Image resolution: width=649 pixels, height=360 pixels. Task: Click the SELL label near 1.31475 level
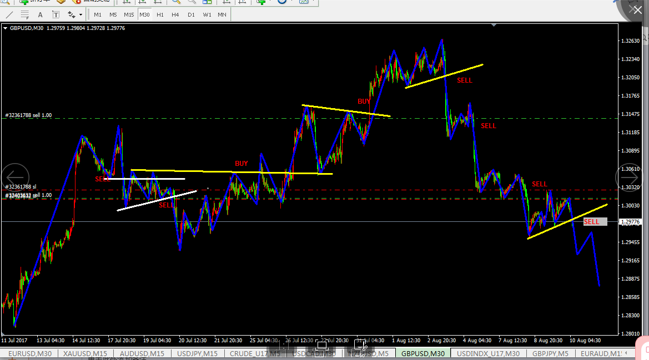pyautogui.click(x=489, y=126)
